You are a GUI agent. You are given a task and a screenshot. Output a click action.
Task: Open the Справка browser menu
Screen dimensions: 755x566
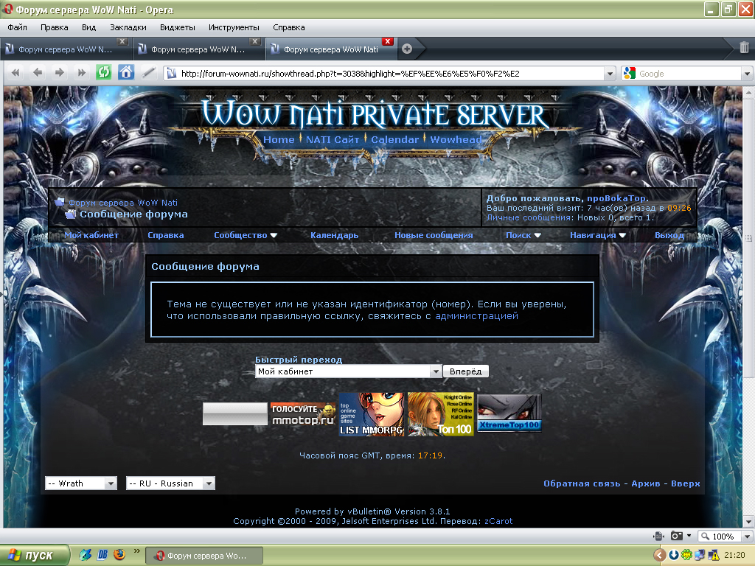288,27
